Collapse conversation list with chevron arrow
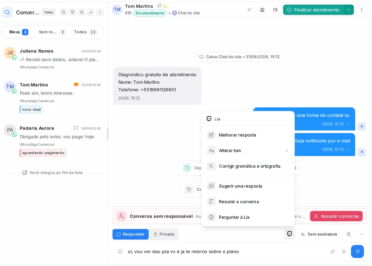Screen dimensions: 372x266 click(100, 12)
